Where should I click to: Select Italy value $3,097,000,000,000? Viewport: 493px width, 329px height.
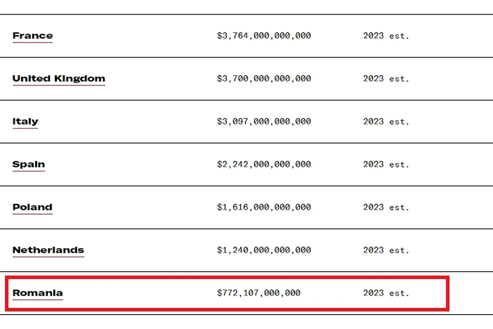(x=264, y=121)
